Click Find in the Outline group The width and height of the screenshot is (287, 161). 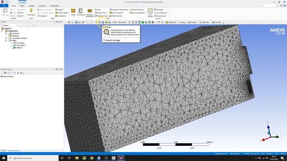pyautogui.click(x=21, y=13)
